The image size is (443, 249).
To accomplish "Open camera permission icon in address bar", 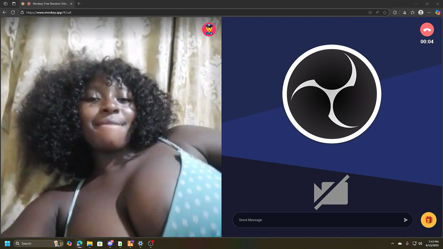I will (370, 12).
